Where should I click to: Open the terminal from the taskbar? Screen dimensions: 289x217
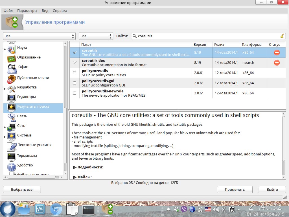(x=88, y=210)
